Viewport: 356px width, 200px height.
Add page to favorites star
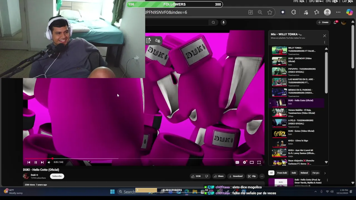pyautogui.click(x=270, y=12)
